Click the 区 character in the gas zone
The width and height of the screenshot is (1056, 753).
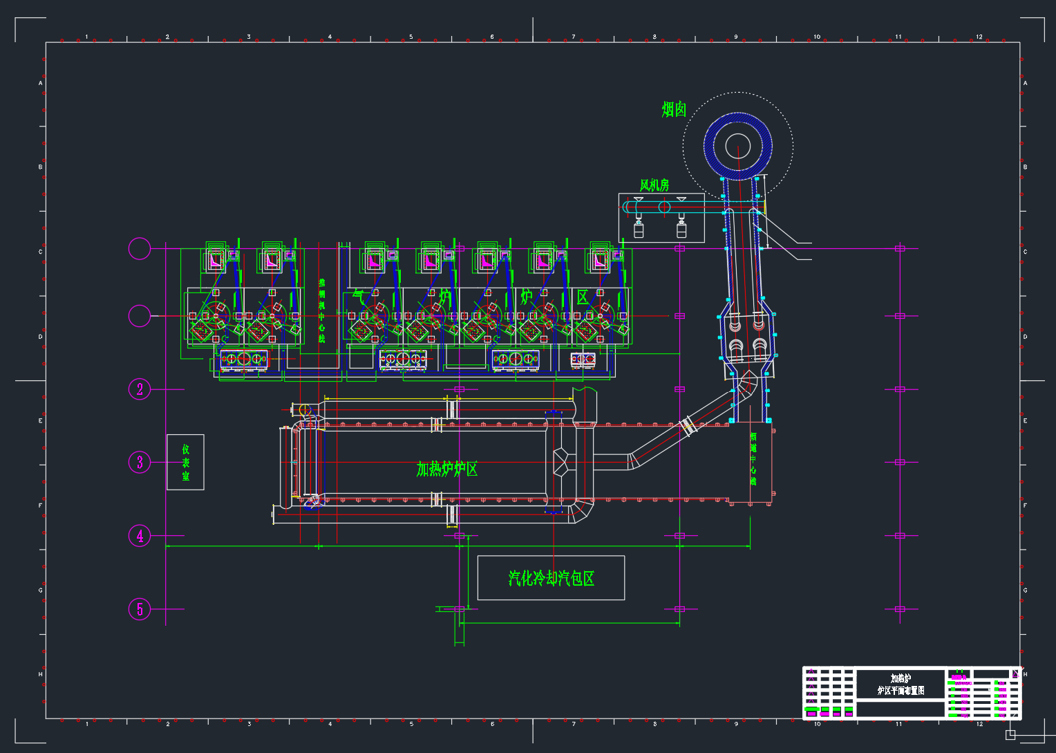point(582,297)
